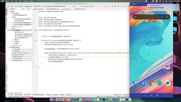Expand the java (generated) folder
Image resolution: width=181 pixels, height=102 pixels.
(x=10, y=26)
